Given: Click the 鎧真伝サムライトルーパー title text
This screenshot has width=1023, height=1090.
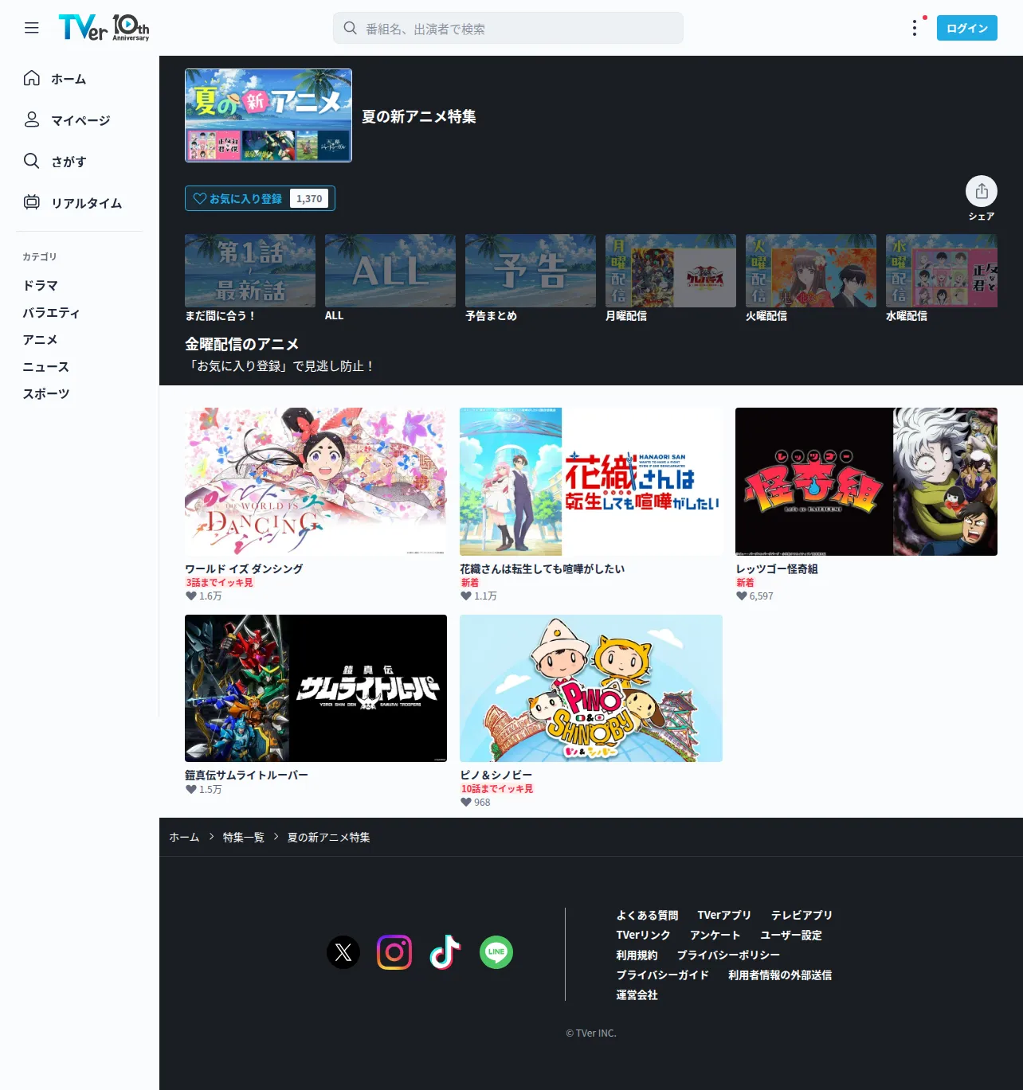Looking at the screenshot, I should pos(246,775).
